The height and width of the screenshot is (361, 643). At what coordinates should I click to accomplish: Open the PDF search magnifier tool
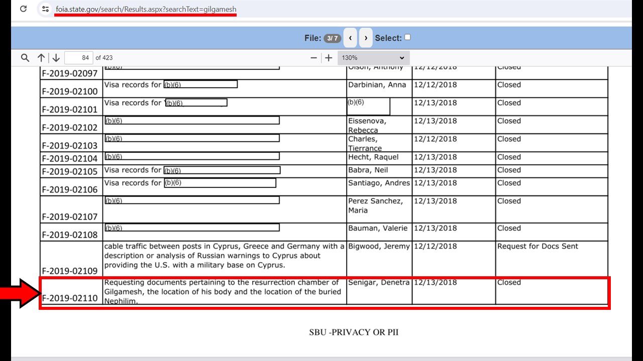point(25,58)
